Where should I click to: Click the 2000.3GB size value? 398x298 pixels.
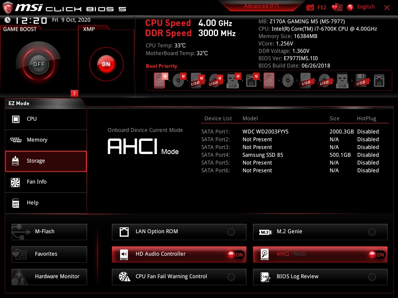[342, 132]
